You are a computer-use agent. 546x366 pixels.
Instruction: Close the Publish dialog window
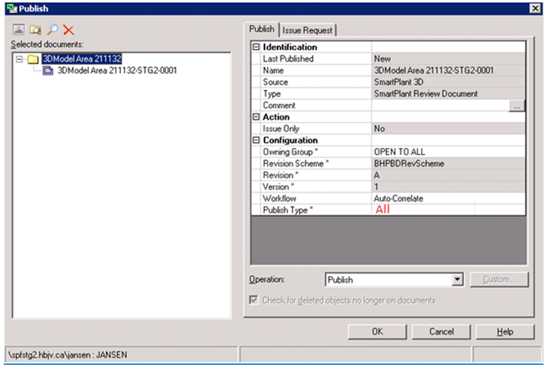534,8
